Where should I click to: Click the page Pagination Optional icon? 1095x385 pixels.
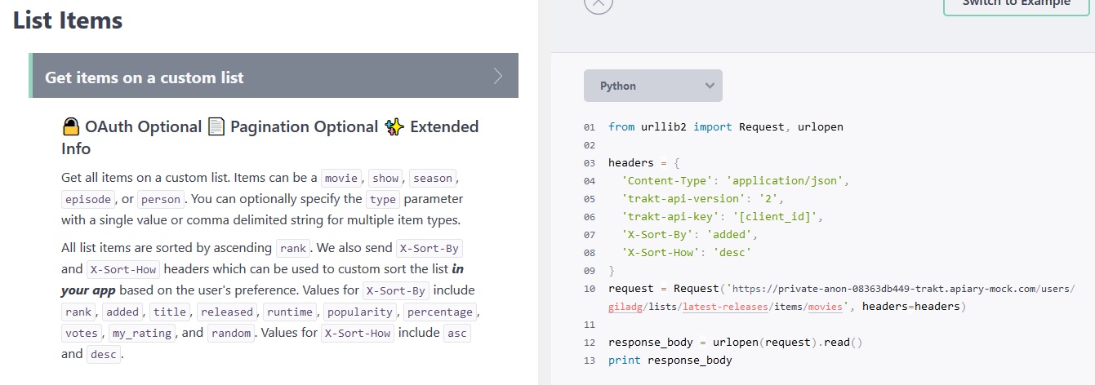tap(216, 126)
